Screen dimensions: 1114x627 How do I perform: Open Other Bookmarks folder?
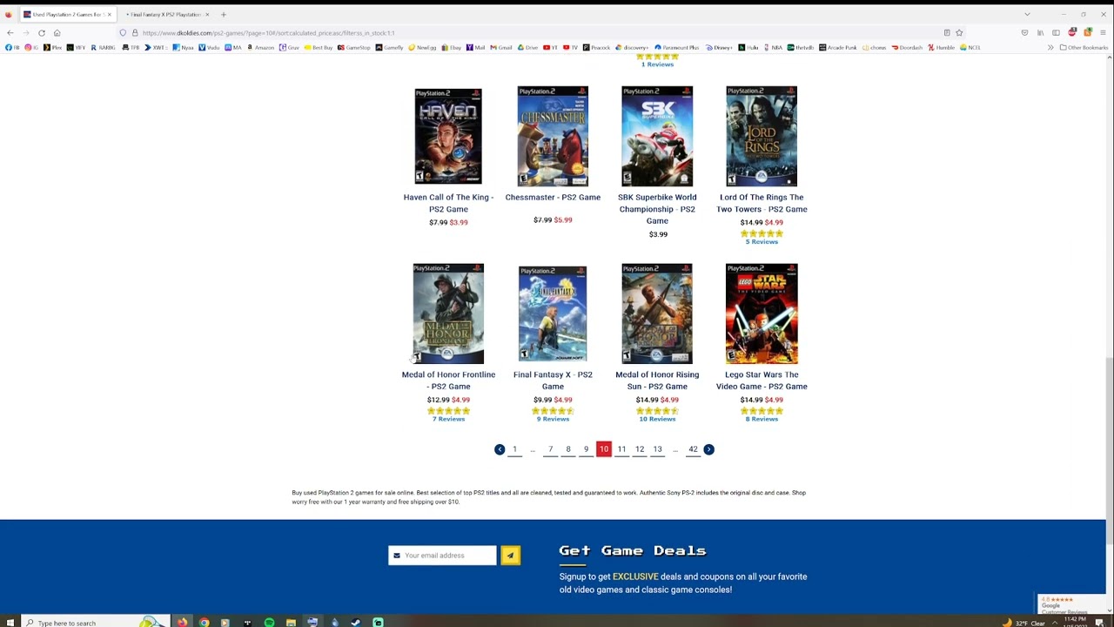tap(1084, 47)
